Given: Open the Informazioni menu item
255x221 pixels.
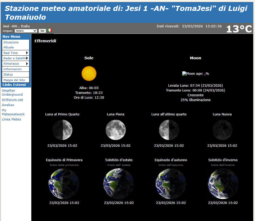Looking at the screenshot, I should (x=12, y=69).
